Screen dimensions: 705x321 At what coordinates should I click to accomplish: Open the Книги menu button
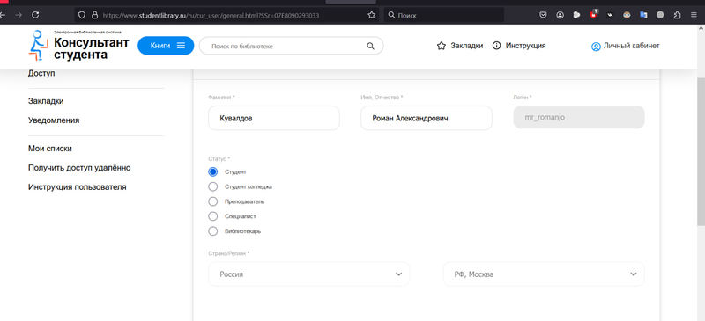tap(166, 46)
